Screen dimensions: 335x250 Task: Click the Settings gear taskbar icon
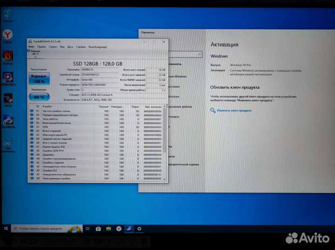pyautogui.click(x=139, y=229)
